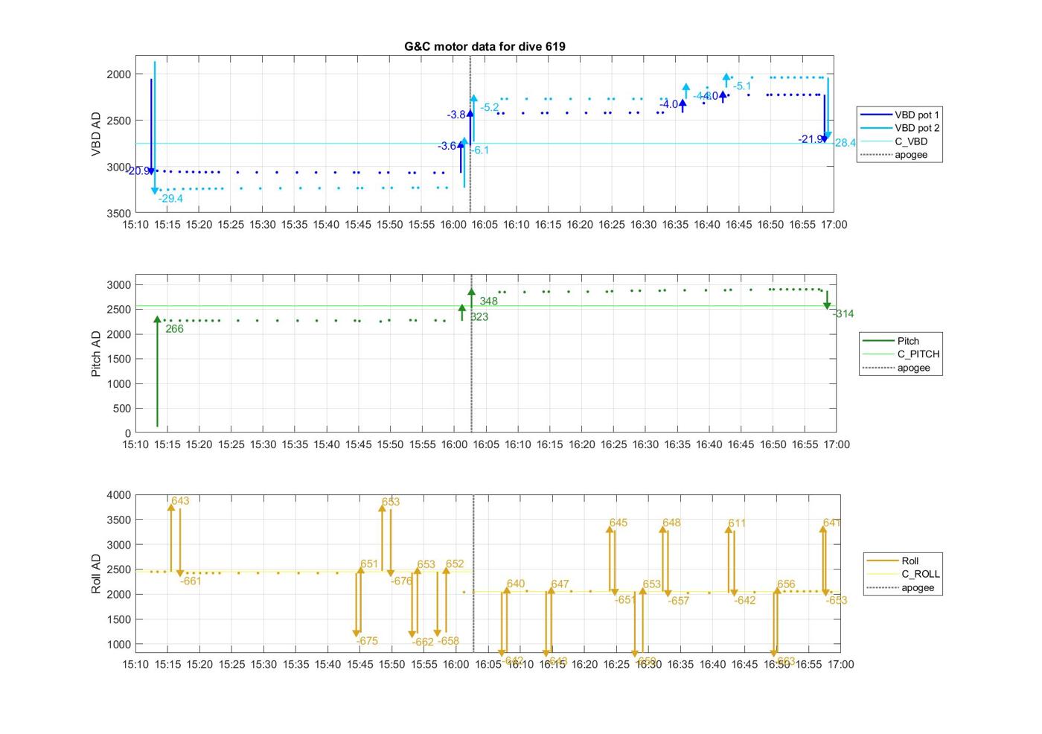Click the 611 roll data label
Screen dimensions: 1042x734
click(737, 524)
